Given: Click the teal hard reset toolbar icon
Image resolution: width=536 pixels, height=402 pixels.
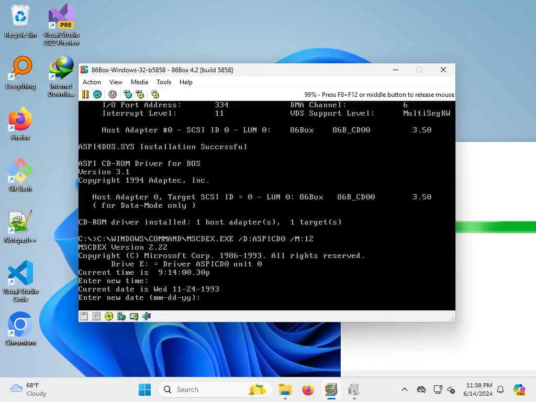Looking at the screenshot, I should pos(97,94).
